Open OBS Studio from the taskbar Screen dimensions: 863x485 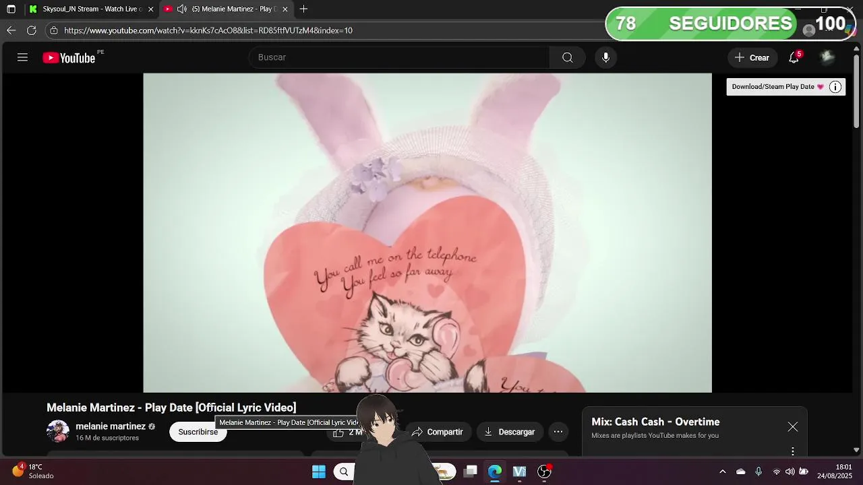pyautogui.click(x=544, y=472)
